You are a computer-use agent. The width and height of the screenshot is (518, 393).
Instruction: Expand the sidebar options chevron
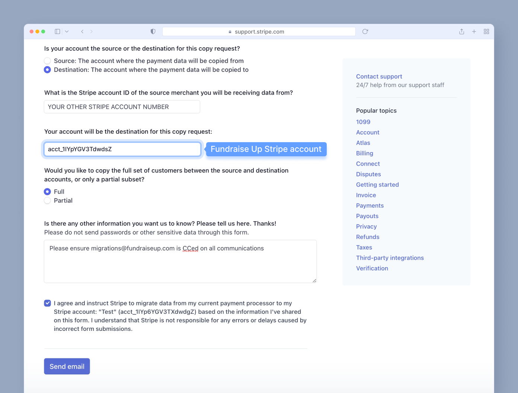pyautogui.click(x=67, y=31)
